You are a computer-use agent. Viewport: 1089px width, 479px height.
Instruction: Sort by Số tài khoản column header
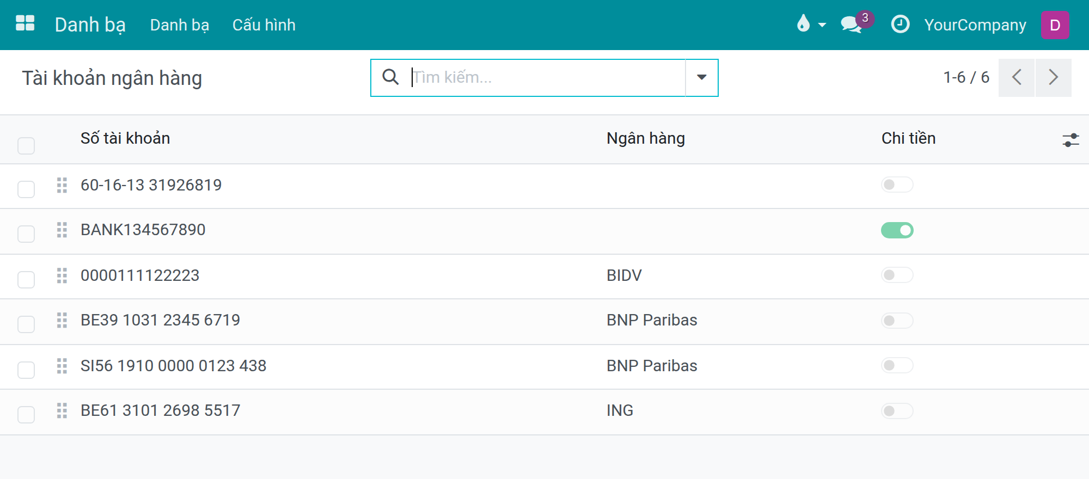[125, 138]
